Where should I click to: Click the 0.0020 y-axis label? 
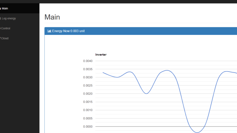tap(88, 94)
